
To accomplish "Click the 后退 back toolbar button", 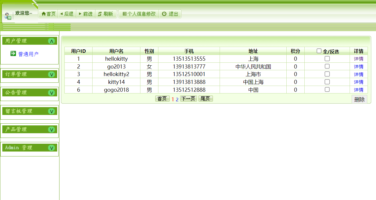I will pos(67,14).
